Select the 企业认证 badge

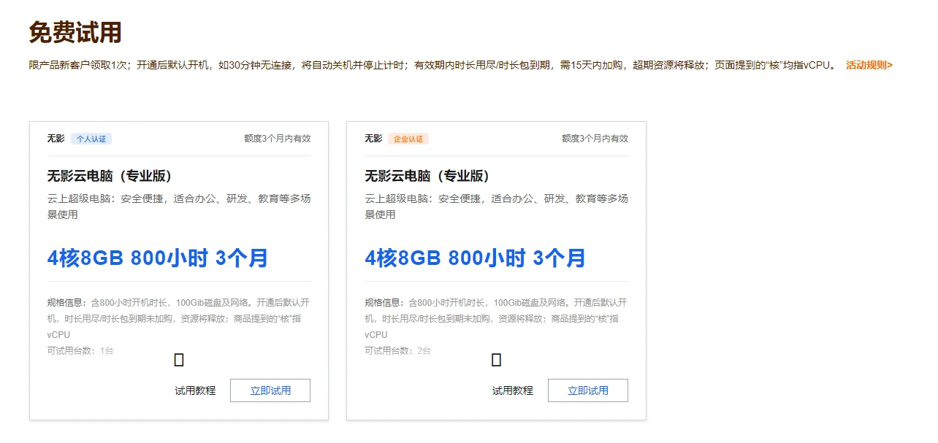point(408,139)
